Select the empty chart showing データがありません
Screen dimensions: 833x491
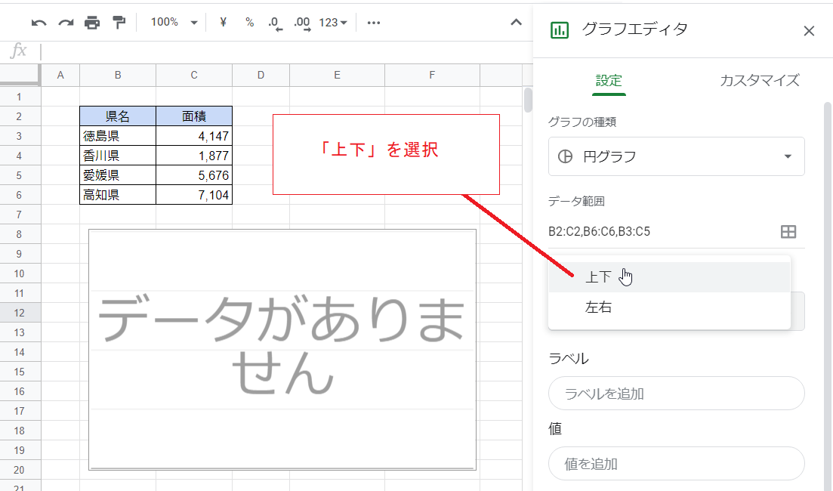pyautogui.click(x=282, y=350)
